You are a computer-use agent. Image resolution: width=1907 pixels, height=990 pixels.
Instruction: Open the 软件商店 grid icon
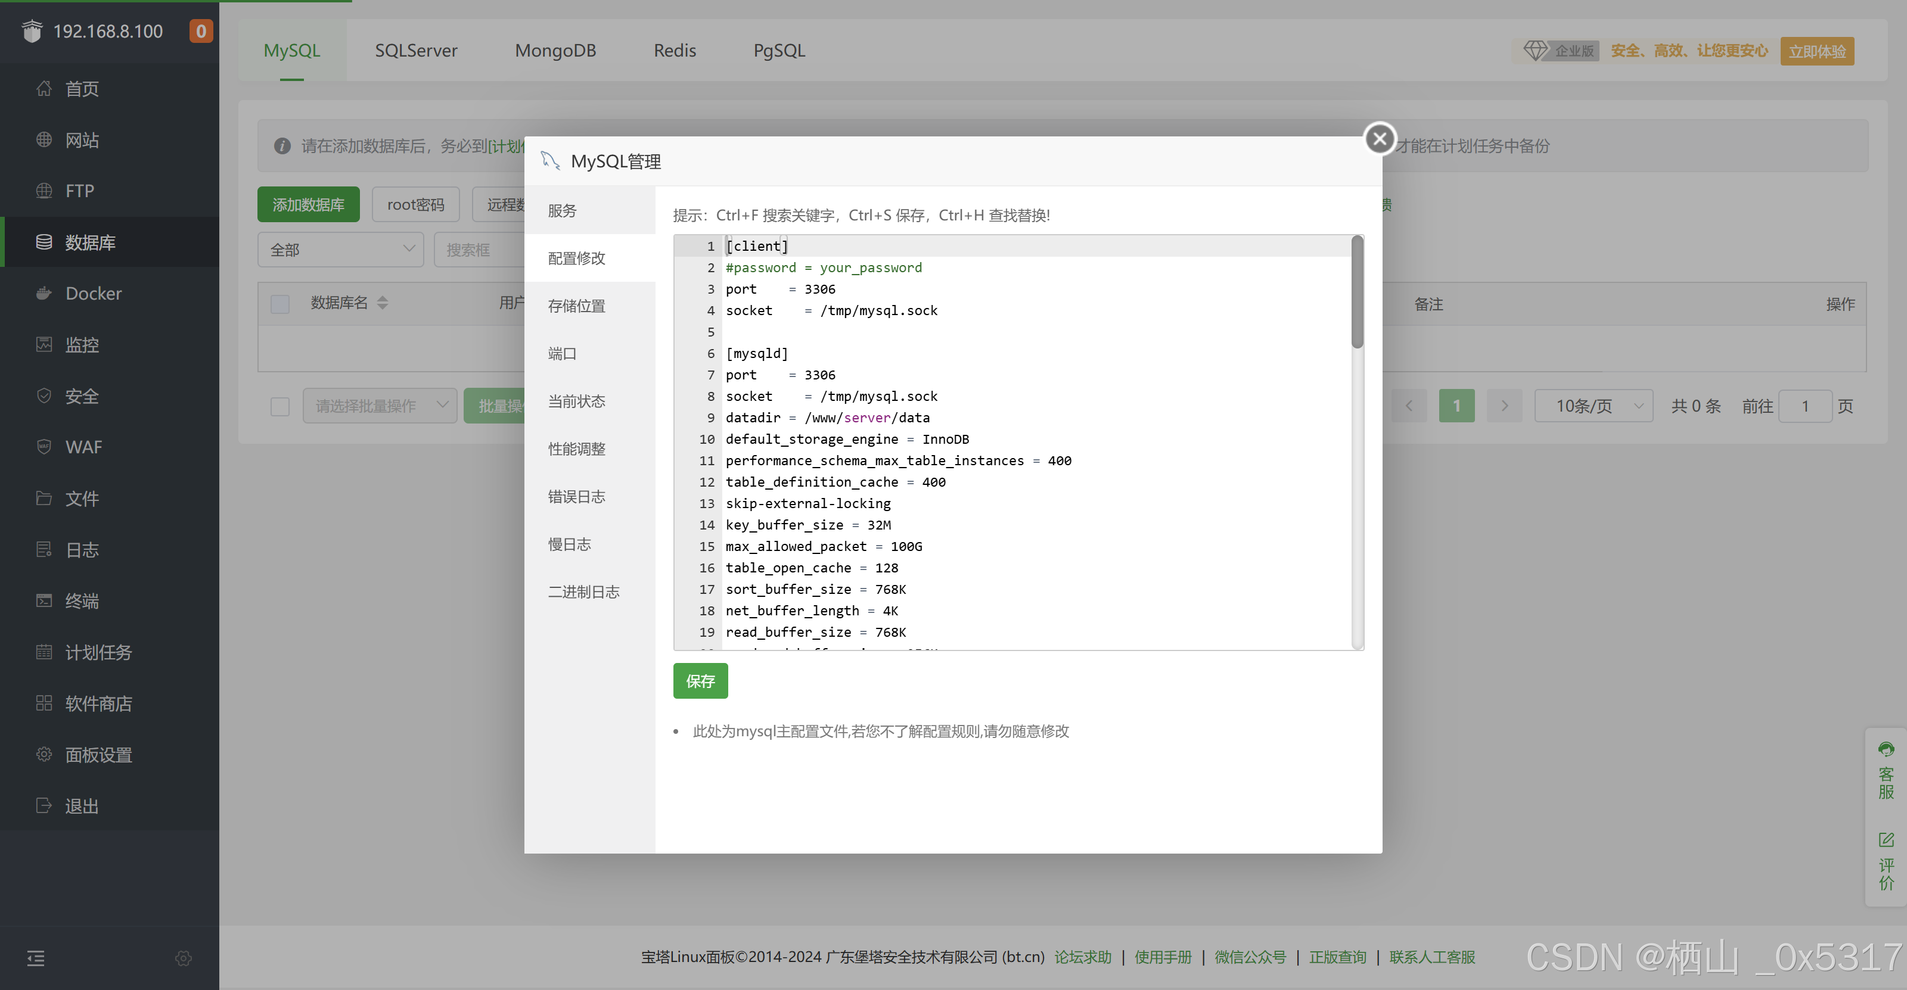click(44, 703)
